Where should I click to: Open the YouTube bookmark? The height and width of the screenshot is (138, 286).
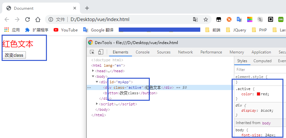click(x=66, y=30)
